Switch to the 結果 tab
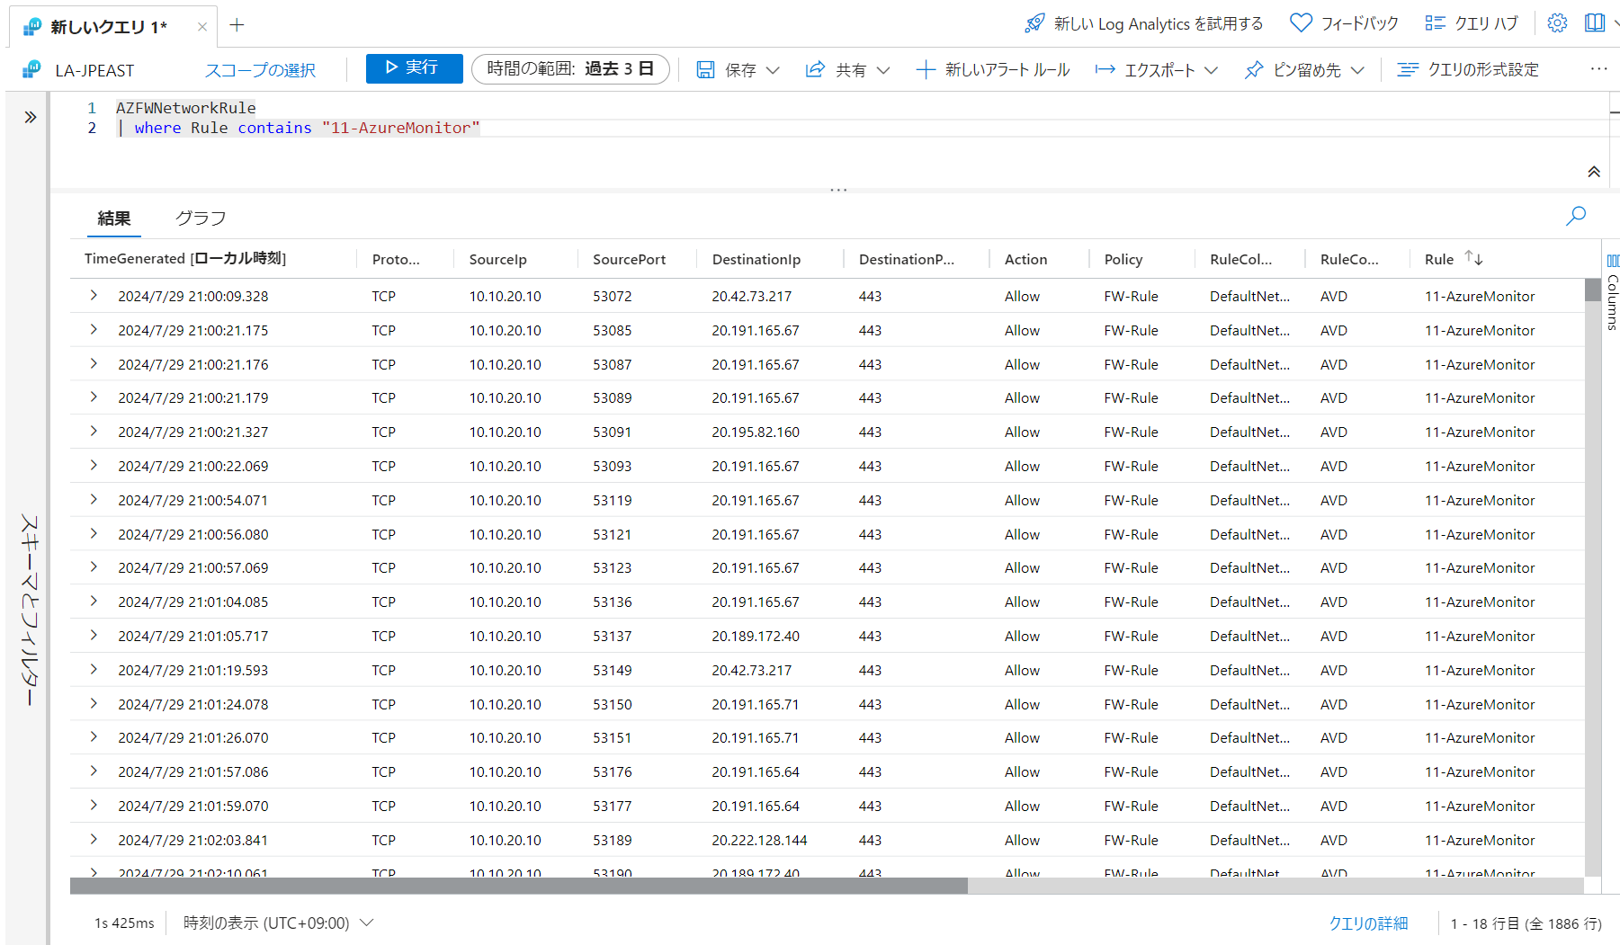This screenshot has height=945, width=1620. pos(114,218)
